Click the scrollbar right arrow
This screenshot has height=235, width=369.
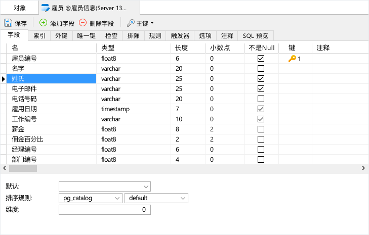[x=363, y=168]
